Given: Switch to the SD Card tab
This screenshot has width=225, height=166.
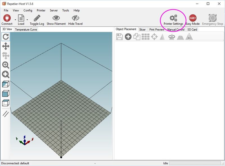Looking at the screenshot, I should (x=192, y=30).
